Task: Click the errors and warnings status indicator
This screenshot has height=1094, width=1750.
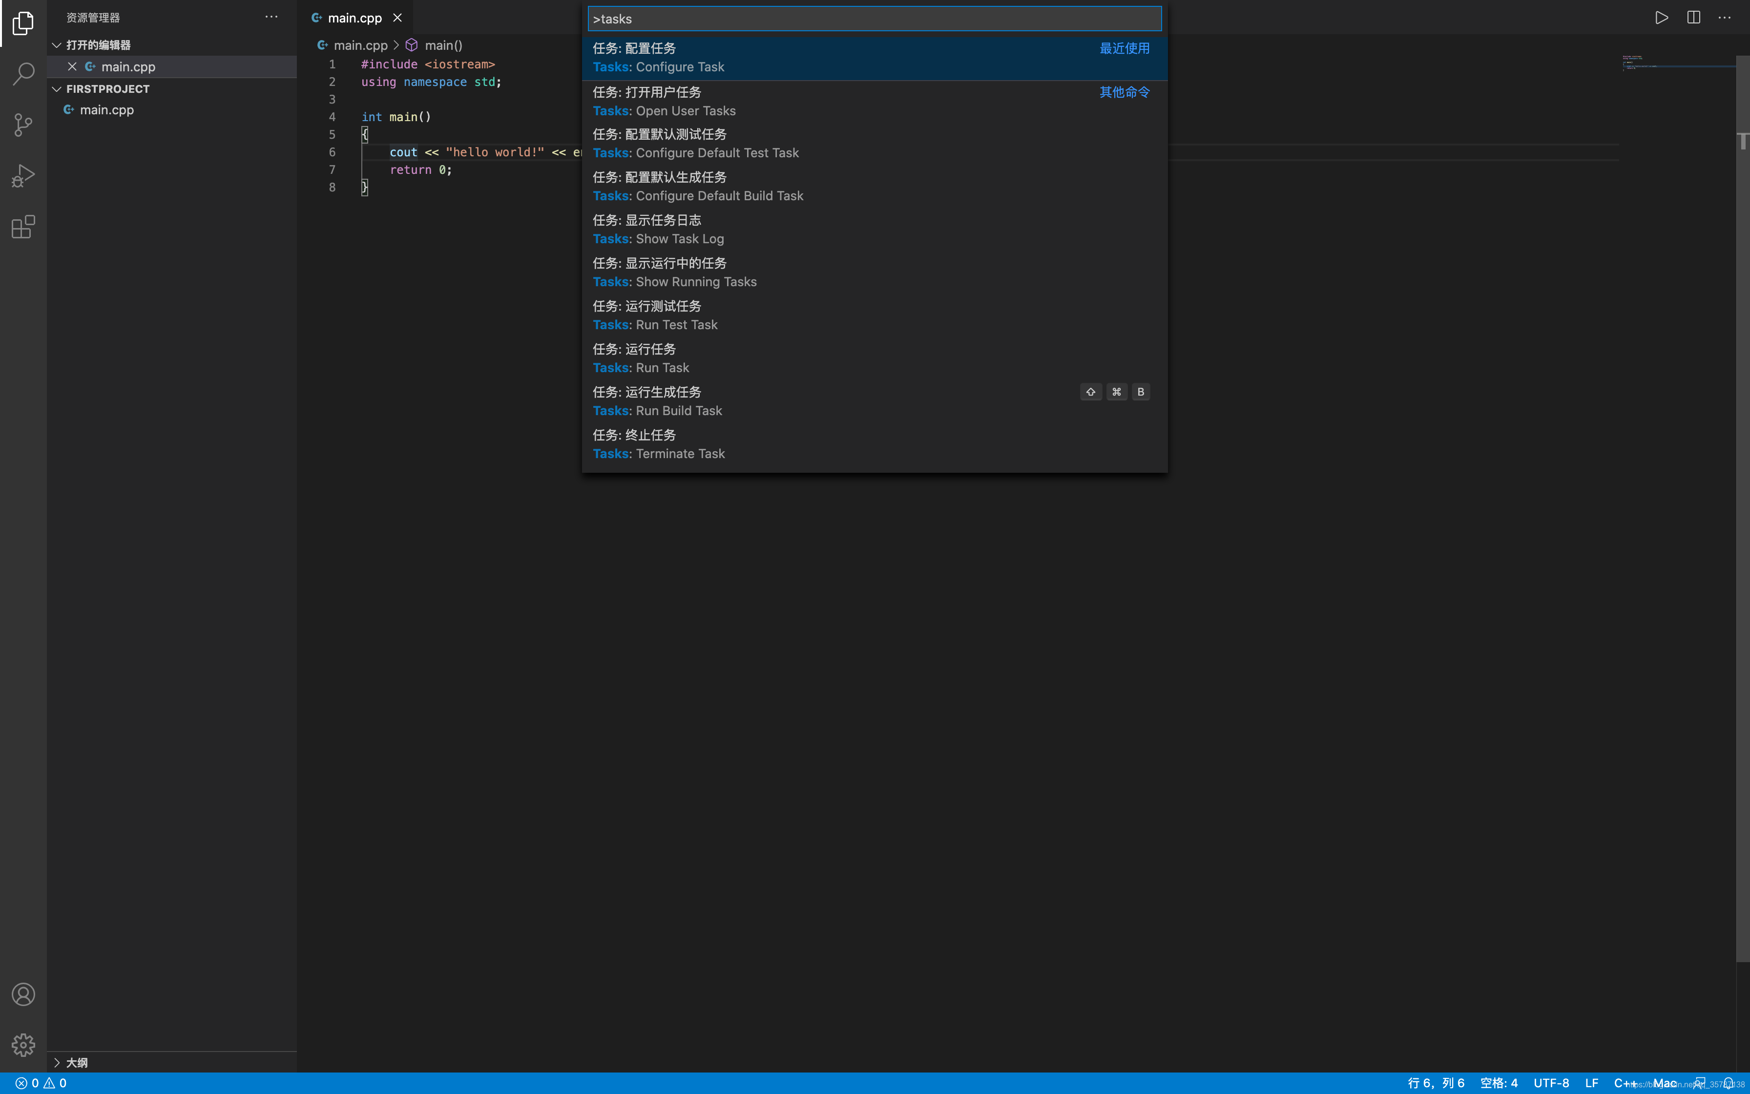Action: point(41,1083)
